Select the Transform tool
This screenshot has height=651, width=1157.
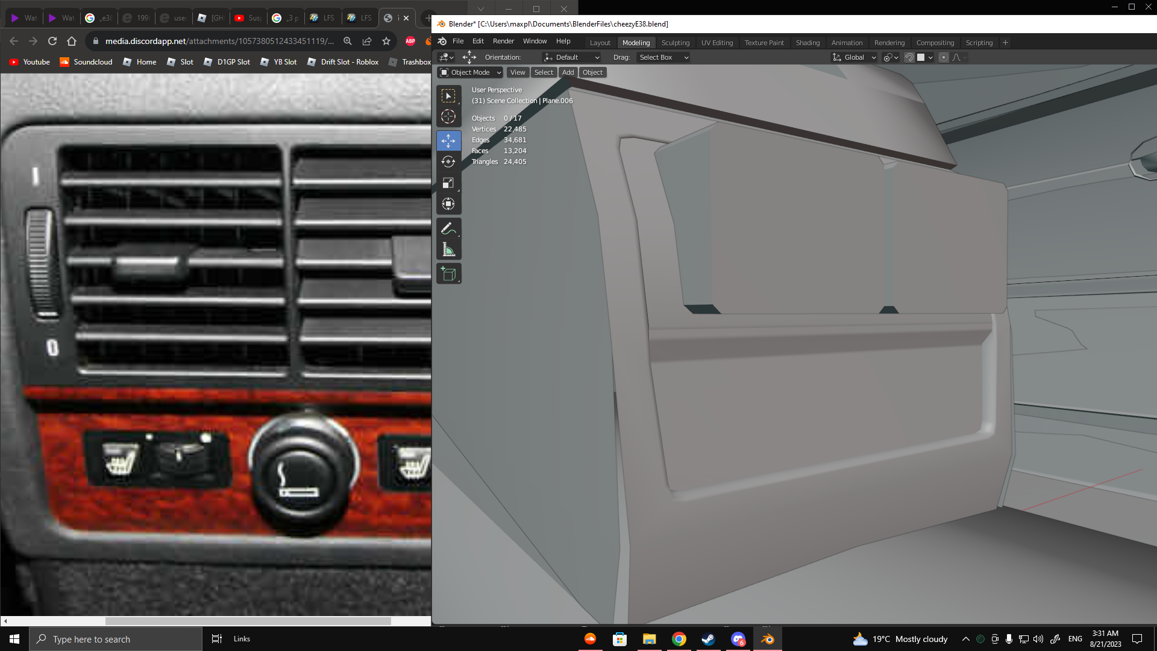click(448, 204)
